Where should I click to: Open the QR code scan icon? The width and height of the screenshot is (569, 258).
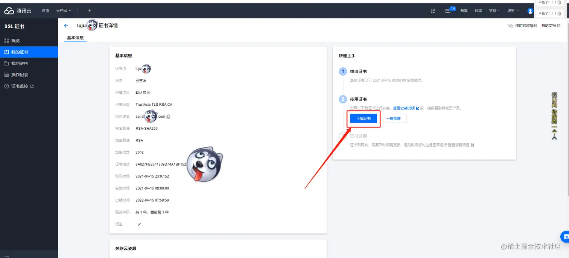433,11
